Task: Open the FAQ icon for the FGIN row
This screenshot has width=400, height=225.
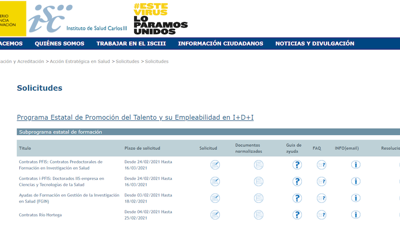Action: [322, 198]
